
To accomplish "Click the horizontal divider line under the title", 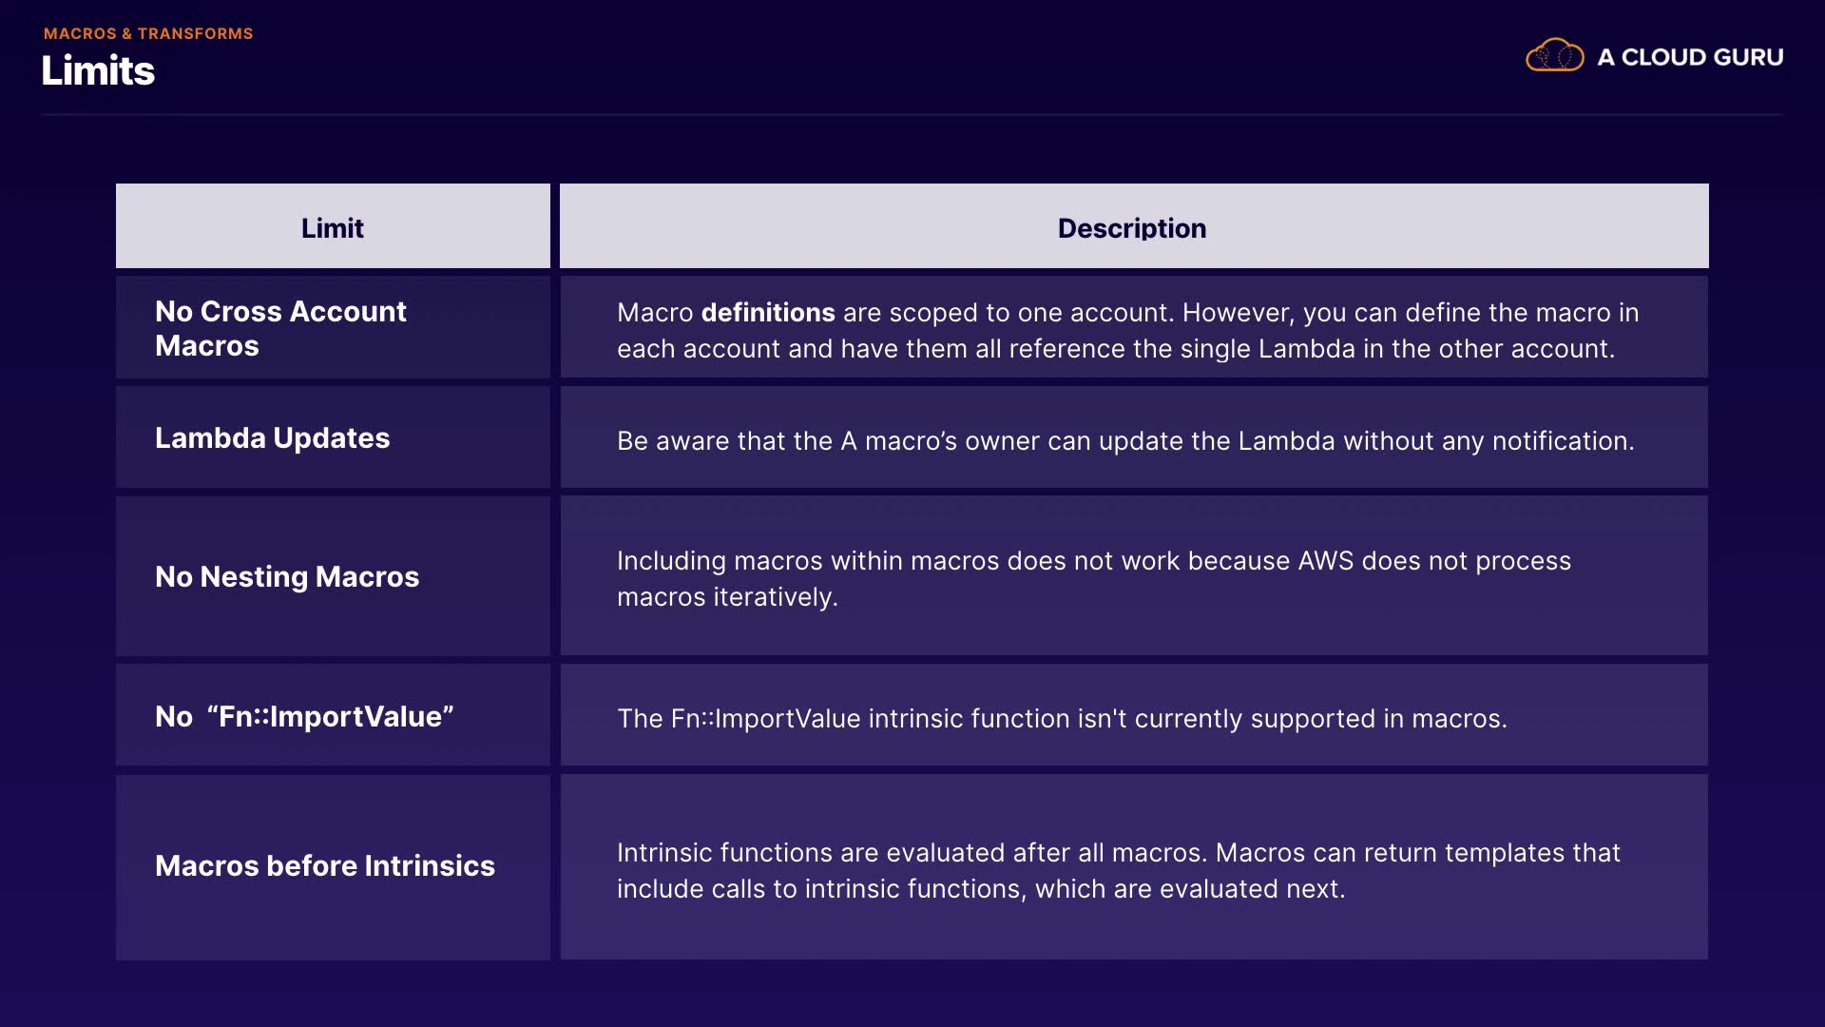I will (x=912, y=115).
